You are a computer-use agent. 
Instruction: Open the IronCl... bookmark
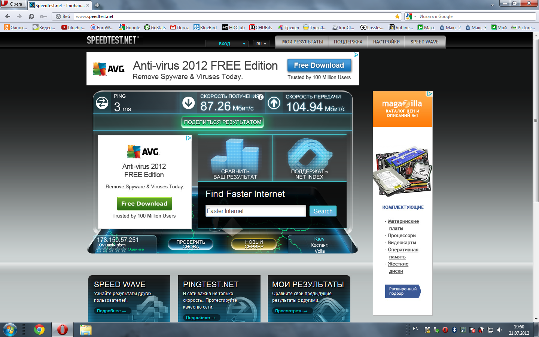coord(343,27)
